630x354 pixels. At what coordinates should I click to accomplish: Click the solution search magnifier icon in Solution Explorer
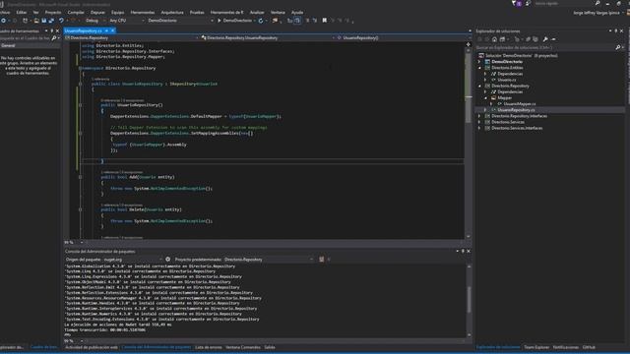[x=618, y=47]
